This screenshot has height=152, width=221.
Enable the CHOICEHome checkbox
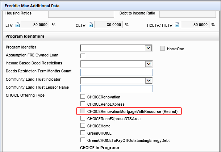pyautogui.click(x=83, y=126)
